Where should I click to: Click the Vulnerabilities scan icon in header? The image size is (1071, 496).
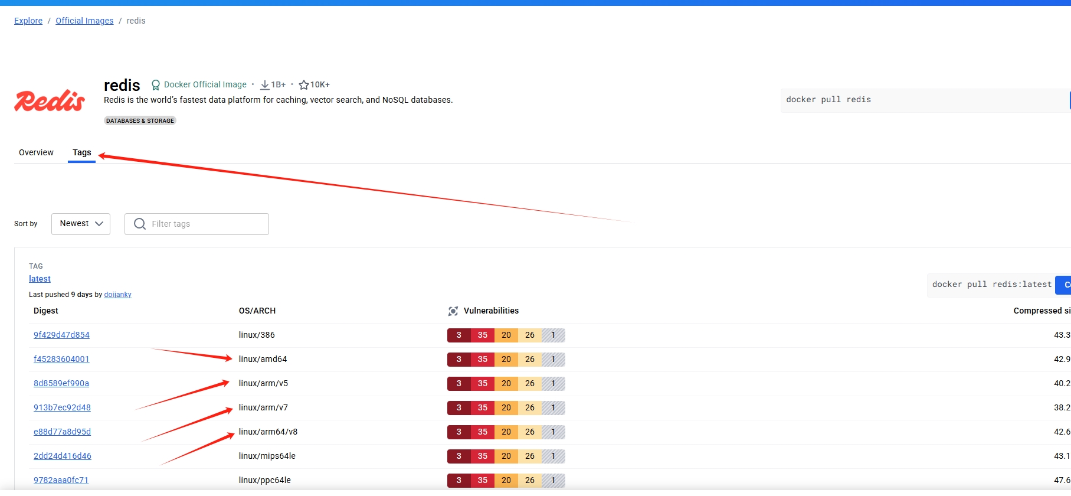[x=453, y=311]
